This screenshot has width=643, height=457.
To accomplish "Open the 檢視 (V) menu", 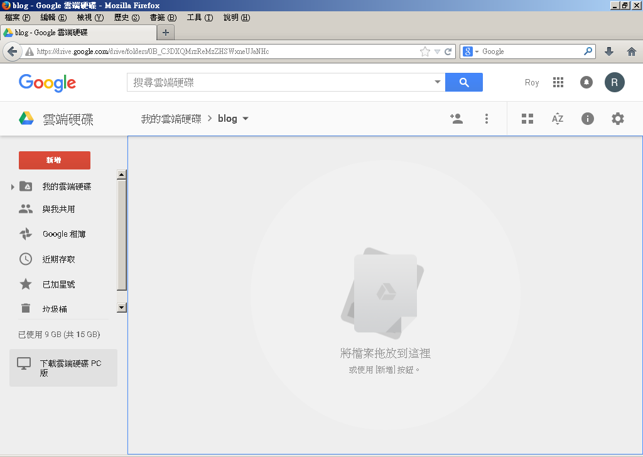I will (90, 18).
